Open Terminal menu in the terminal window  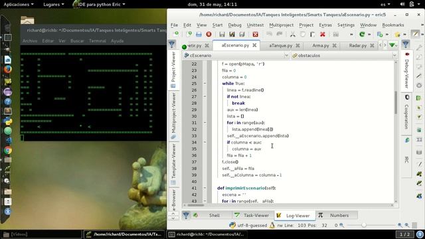[98, 41]
